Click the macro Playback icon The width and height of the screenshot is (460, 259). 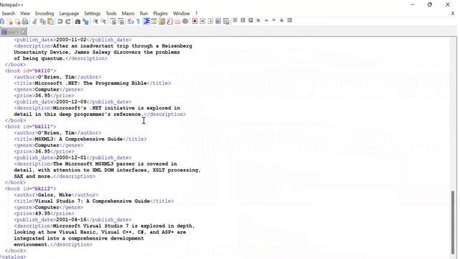click(211, 22)
